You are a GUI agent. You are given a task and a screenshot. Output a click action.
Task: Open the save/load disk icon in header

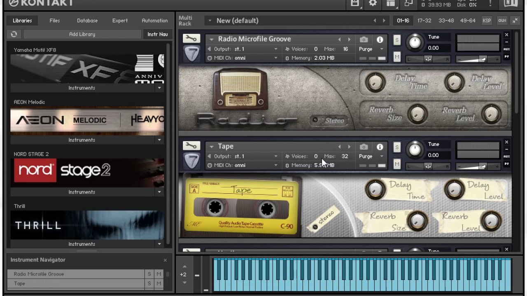coord(354,3)
